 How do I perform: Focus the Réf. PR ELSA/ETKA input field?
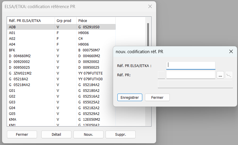coord(191,66)
